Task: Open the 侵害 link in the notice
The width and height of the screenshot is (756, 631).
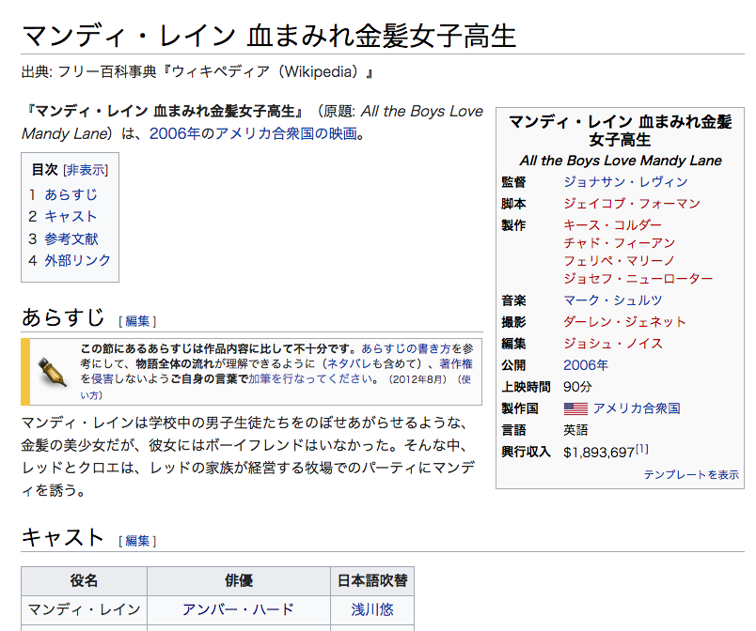Action: [x=102, y=379]
